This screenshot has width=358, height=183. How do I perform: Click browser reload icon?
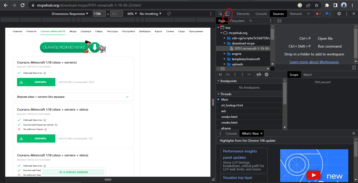tap(23, 5)
